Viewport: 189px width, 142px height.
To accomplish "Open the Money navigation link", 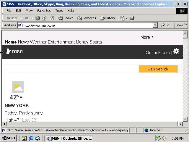I will pyautogui.click(x=82, y=42).
